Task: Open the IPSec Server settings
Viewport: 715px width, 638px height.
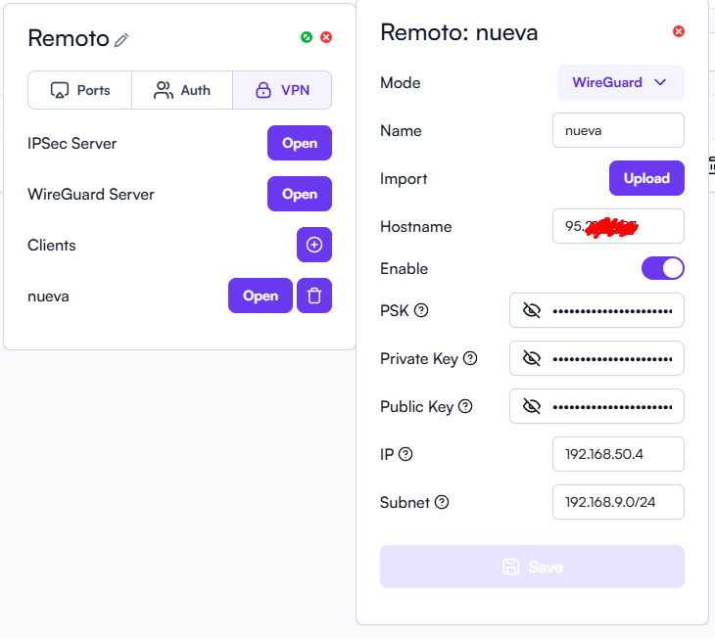Action: (x=299, y=143)
